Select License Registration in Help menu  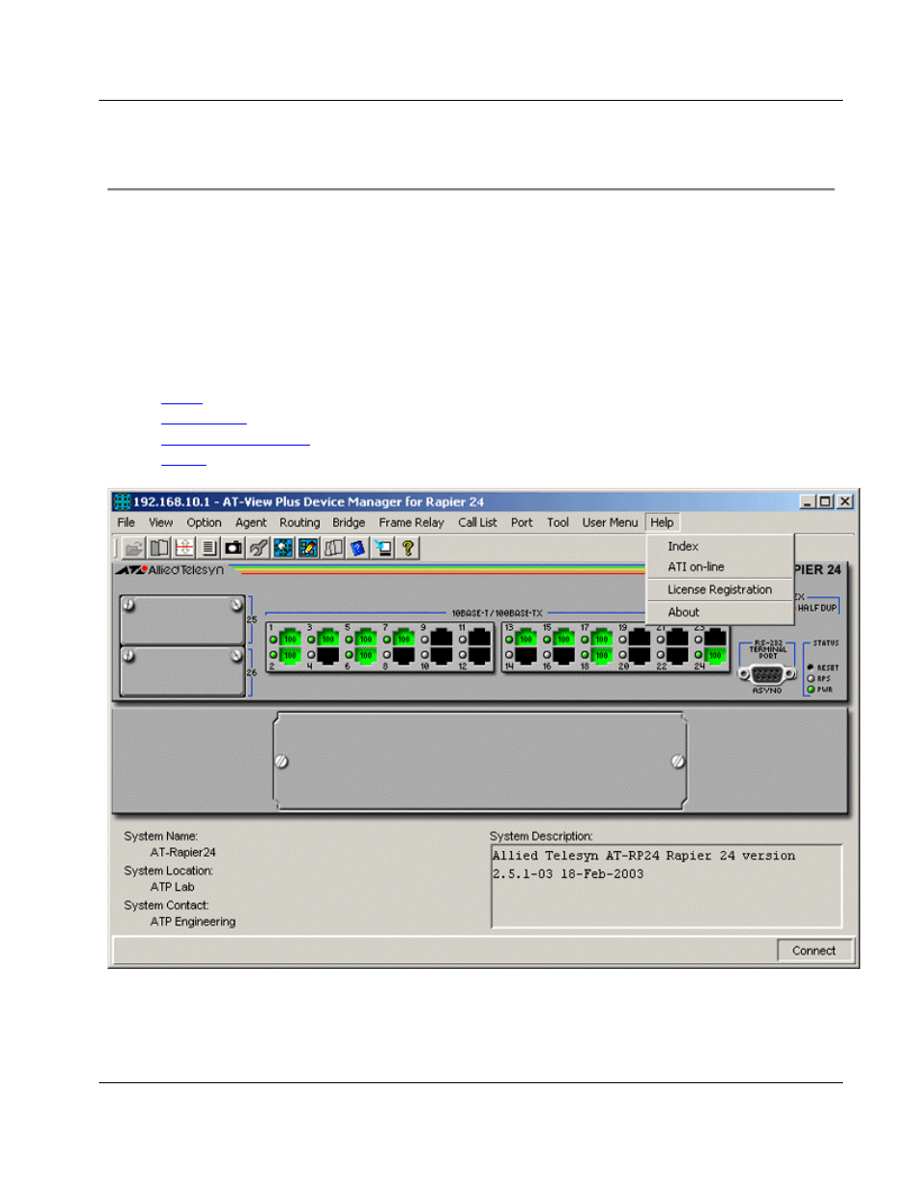click(x=719, y=590)
